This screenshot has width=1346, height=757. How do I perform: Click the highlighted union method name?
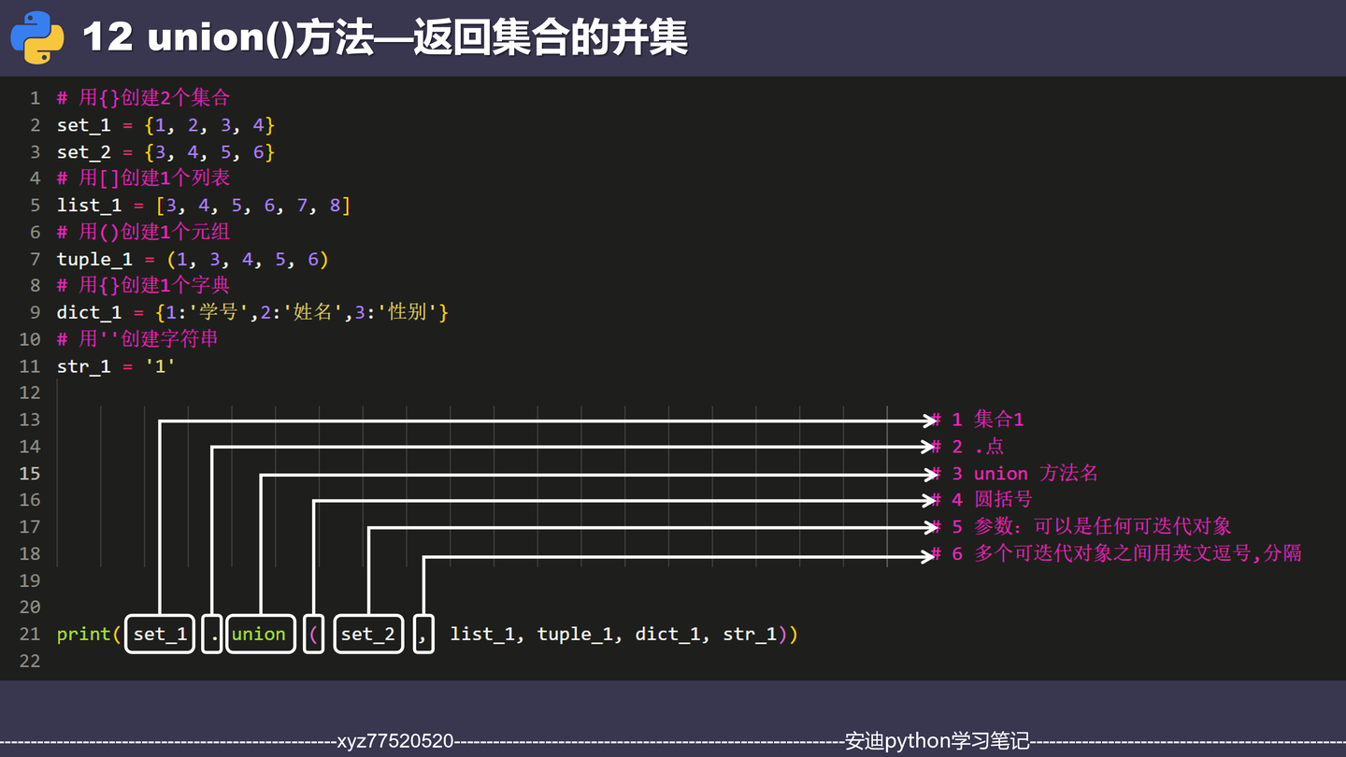coord(260,634)
